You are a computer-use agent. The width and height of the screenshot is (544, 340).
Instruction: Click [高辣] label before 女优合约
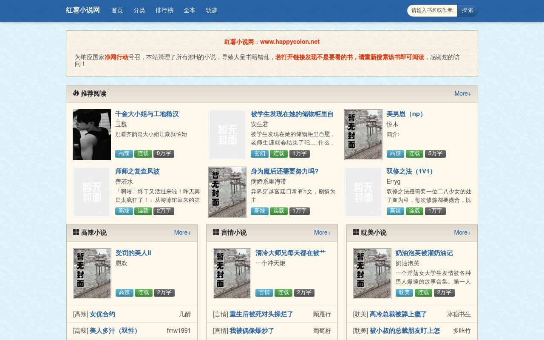(81, 314)
